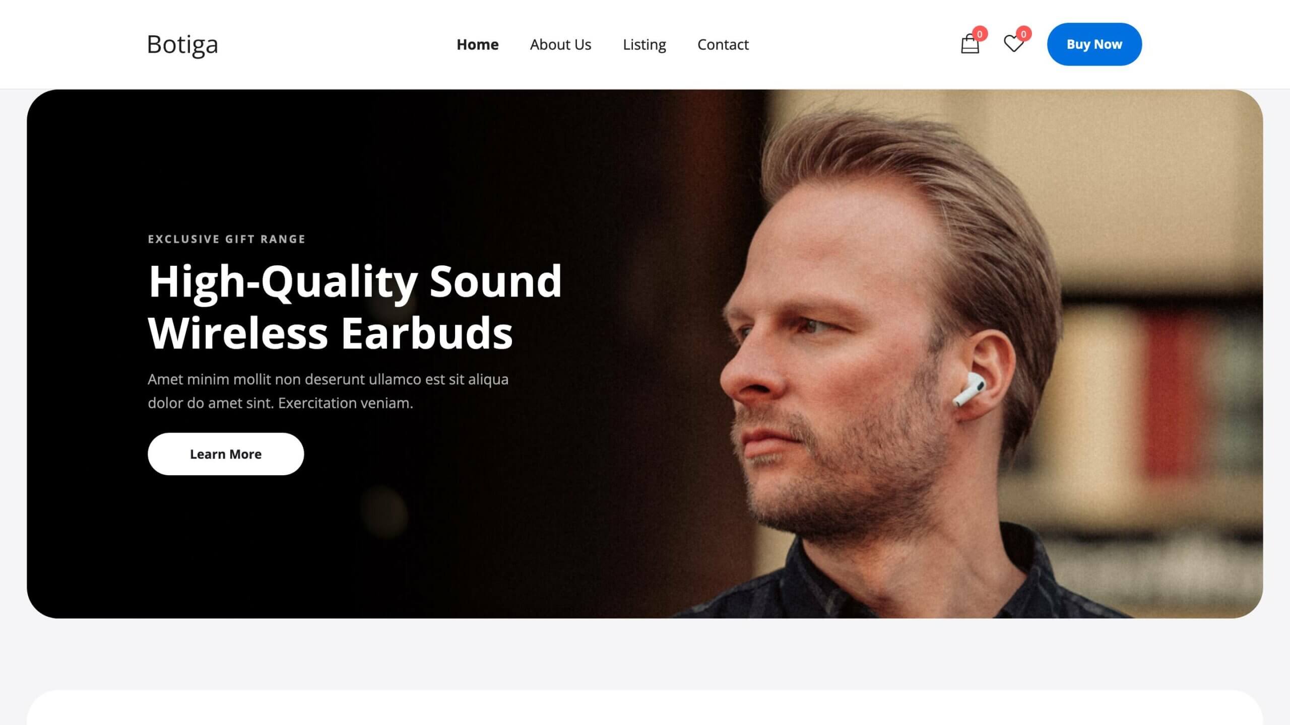Image resolution: width=1290 pixels, height=725 pixels.
Task: Click the white card below the hero
Action: pyautogui.click(x=645, y=707)
